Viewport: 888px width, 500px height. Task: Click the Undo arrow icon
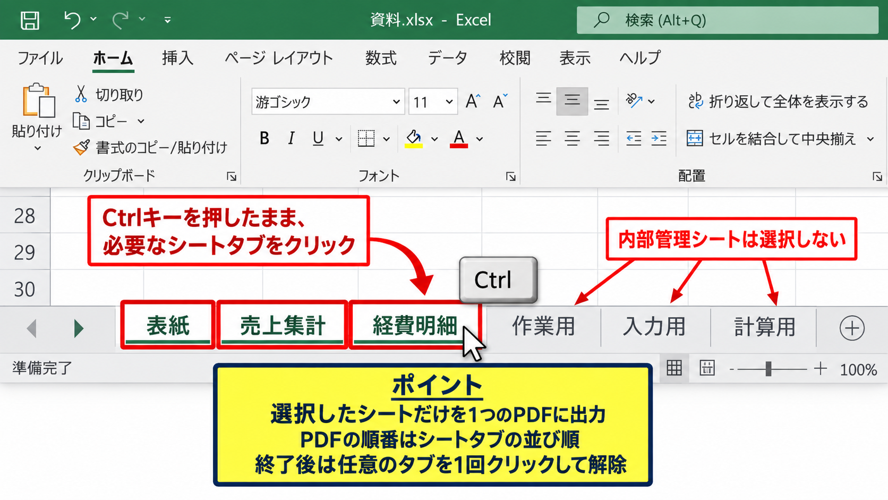(72, 20)
